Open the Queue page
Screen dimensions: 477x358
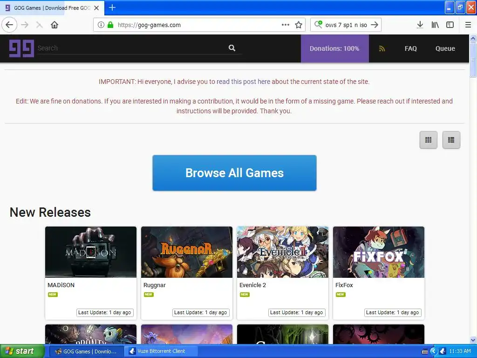click(x=445, y=48)
